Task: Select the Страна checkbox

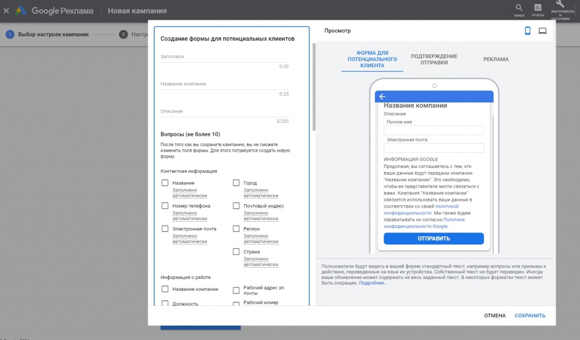Action: click(237, 252)
